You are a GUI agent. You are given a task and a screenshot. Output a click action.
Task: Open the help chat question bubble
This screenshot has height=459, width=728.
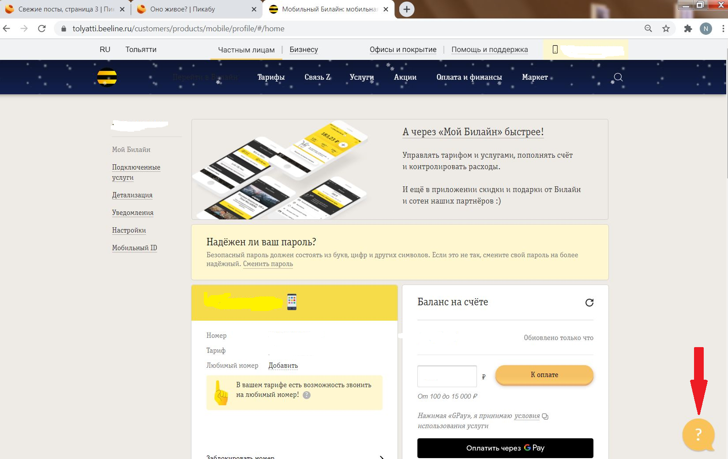point(698,435)
